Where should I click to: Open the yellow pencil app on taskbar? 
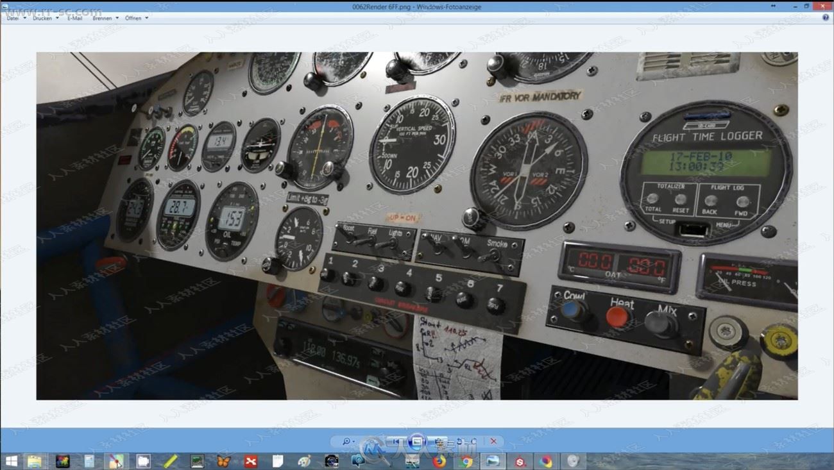pos(170,461)
